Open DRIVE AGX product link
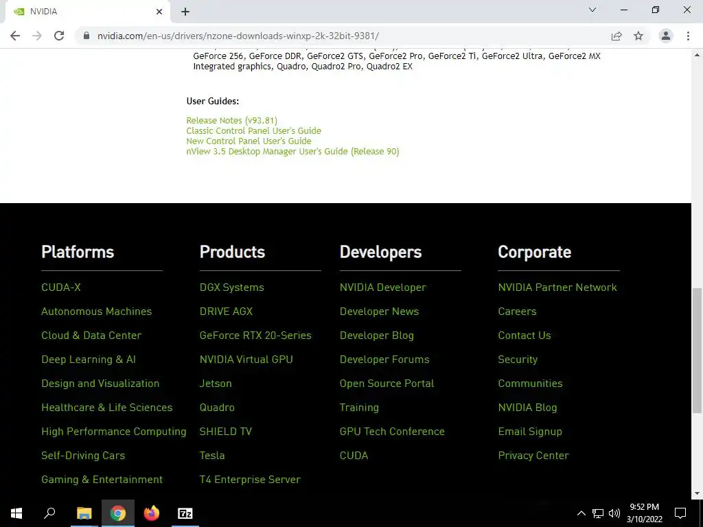703x527 pixels. tap(226, 312)
